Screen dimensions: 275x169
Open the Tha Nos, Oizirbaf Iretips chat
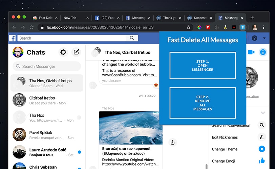coord(47,83)
